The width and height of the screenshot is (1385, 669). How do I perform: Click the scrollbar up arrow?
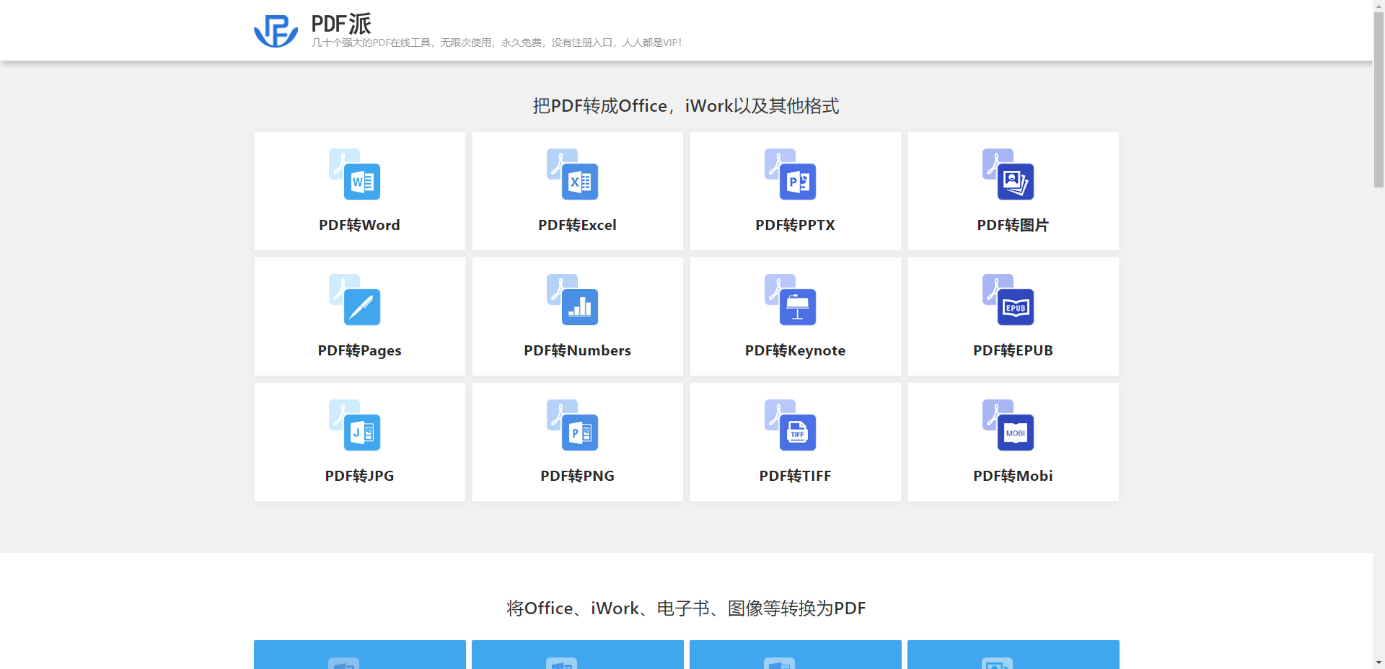1379,6
